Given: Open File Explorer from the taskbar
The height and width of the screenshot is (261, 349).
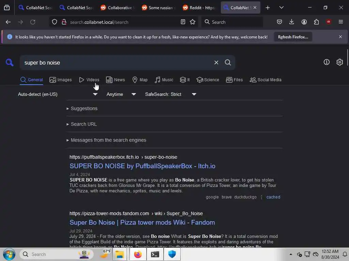Looking at the screenshot, I should pos(120,254).
